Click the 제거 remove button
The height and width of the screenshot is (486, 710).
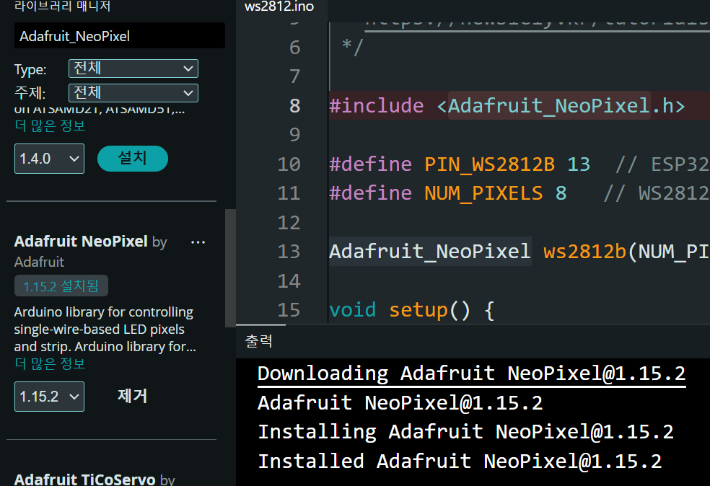point(132,396)
